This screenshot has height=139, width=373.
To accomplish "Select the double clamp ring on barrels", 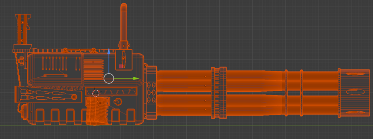I will (x=219, y=93).
